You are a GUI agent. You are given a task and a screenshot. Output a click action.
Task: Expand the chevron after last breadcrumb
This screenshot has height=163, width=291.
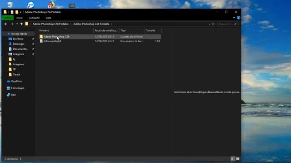point(111,24)
